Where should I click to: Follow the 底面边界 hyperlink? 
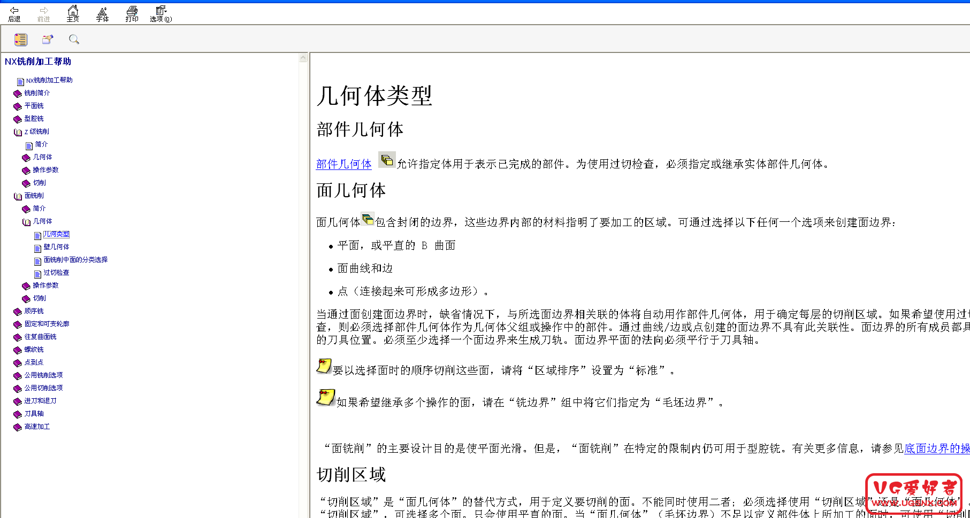[937, 449]
